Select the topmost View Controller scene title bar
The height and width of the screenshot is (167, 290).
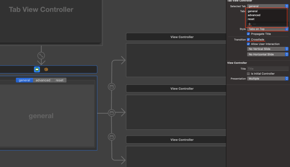pos(176,37)
